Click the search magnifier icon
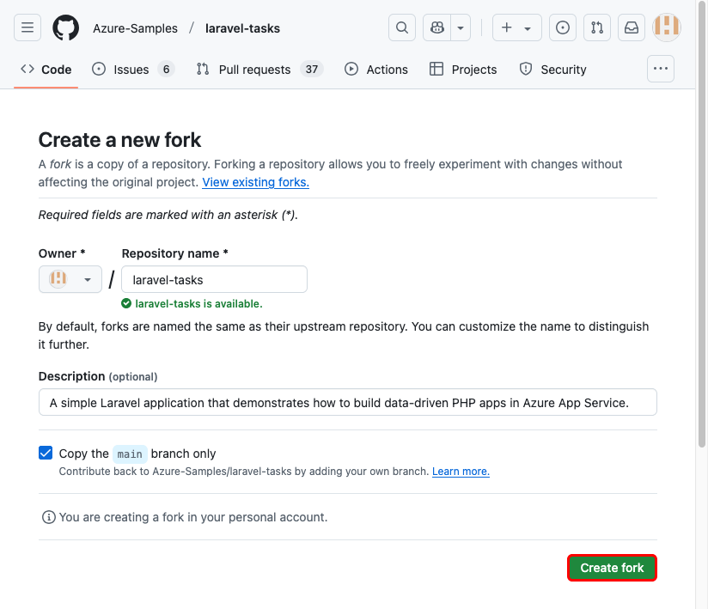 [401, 27]
